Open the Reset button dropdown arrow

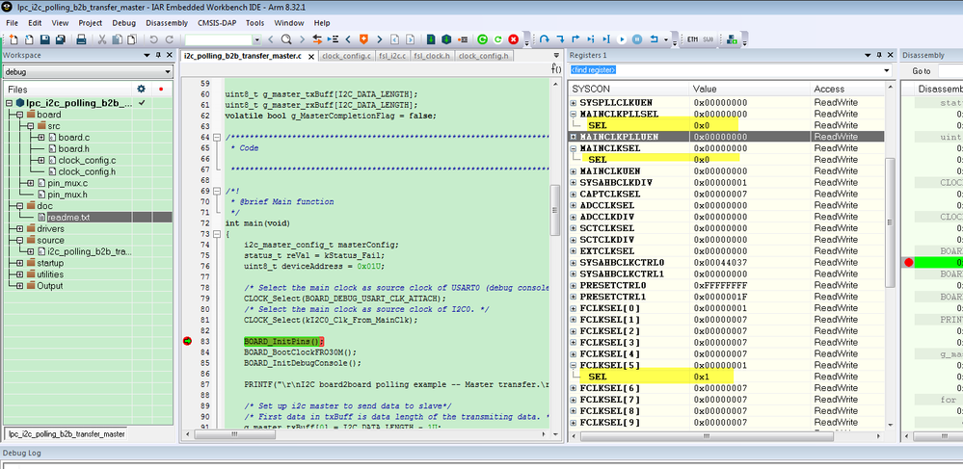666,39
